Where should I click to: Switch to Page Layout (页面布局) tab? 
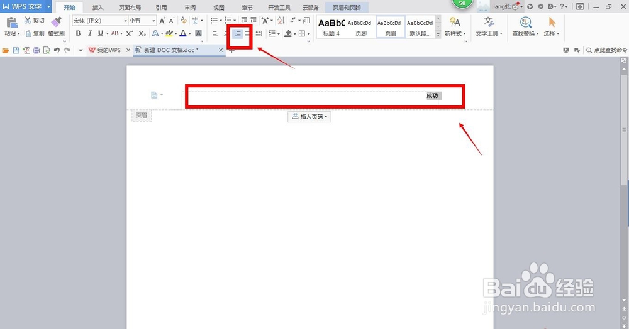point(130,7)
